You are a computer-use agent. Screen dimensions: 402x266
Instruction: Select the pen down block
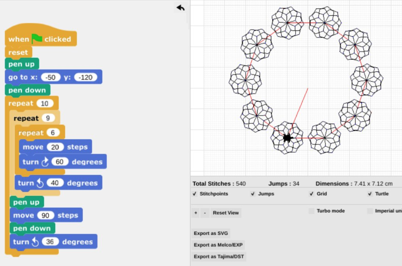[27, 90]
